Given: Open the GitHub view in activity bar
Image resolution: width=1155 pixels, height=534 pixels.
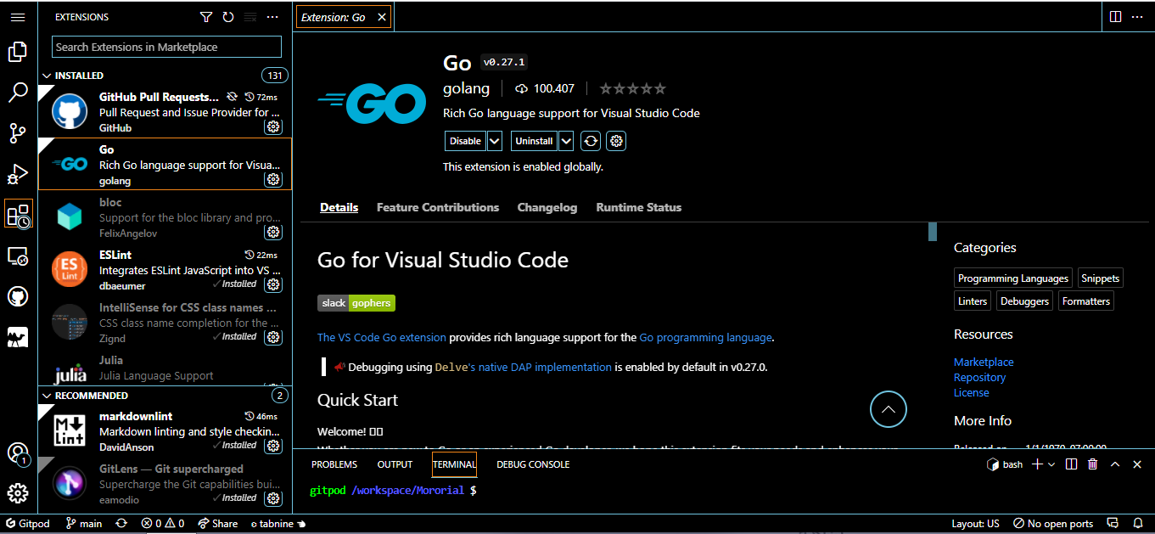Looking at the screenshot, I should coord(18,296).
